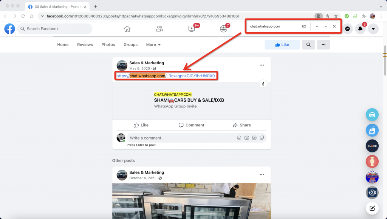Click the Search Facebook field
The height and width of the screenshot is (219, 387).
pos(55,29)
